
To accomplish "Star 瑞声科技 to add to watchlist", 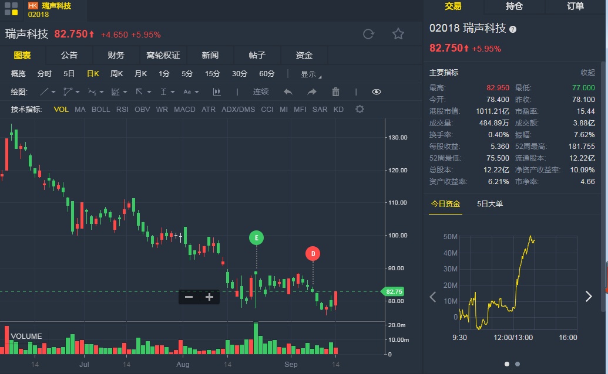I will click(398, 34).
